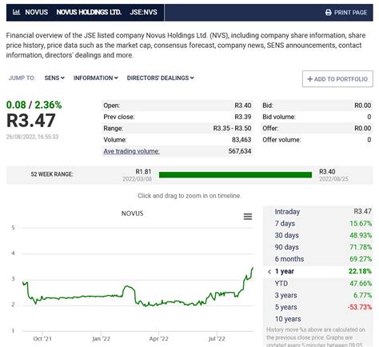This screenshot has width=379, height=347.
Task: Click the 2022/08/25 high date
Action: (x=333, y=179)
